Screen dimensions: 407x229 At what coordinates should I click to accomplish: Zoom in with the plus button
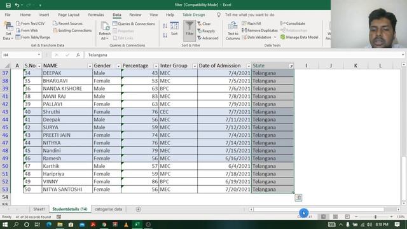[392, 216]
